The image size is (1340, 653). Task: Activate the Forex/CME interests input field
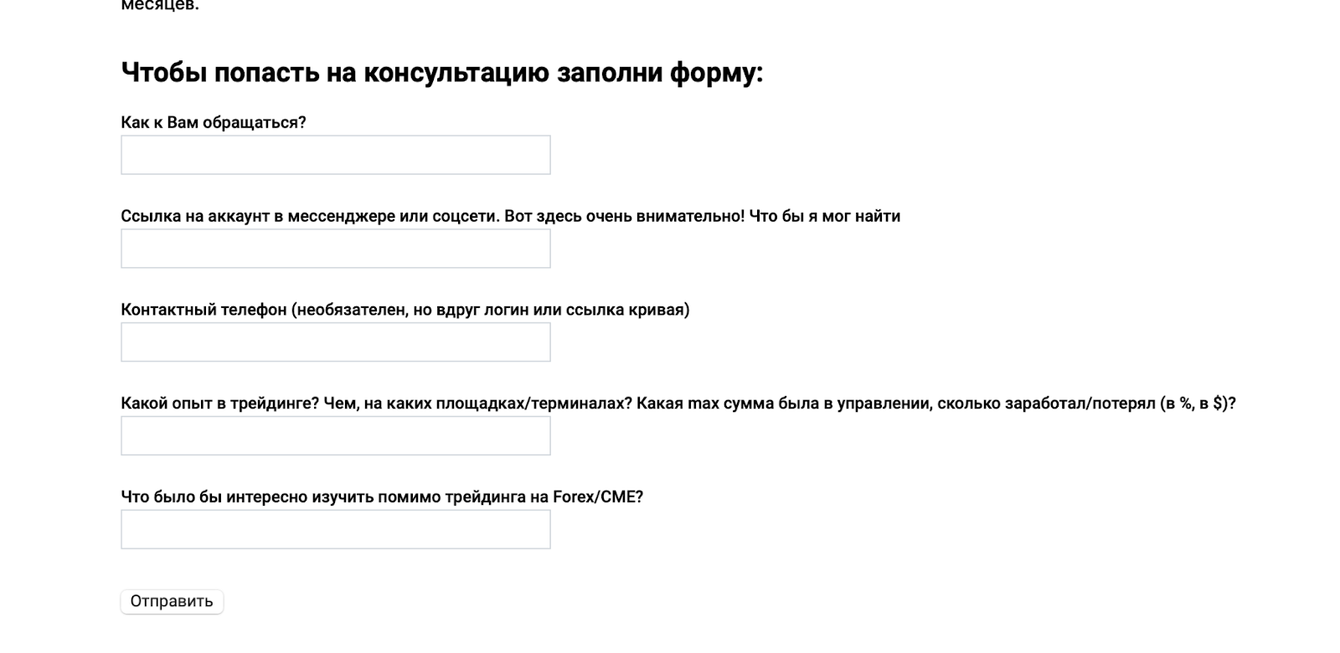point(335,530)
